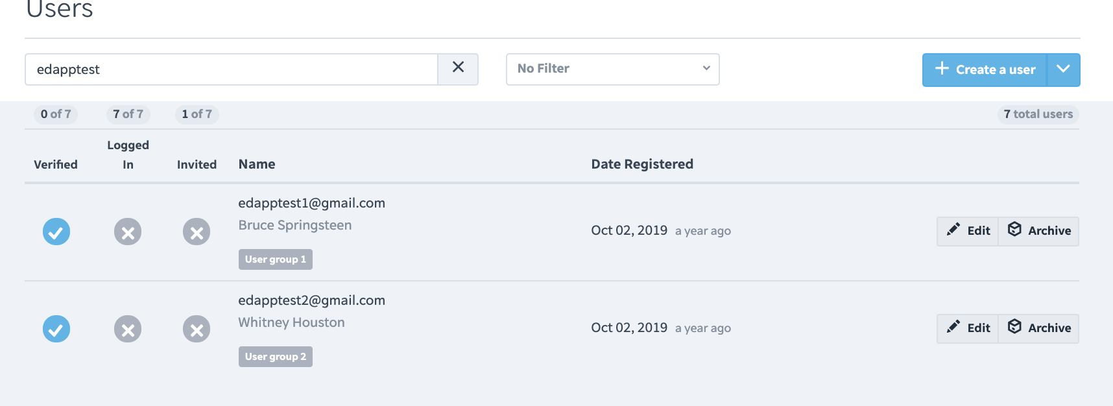Screen dimensions: 1113x406
Task: Open the No Filter dropdown
Action: [x=613, y=69]
